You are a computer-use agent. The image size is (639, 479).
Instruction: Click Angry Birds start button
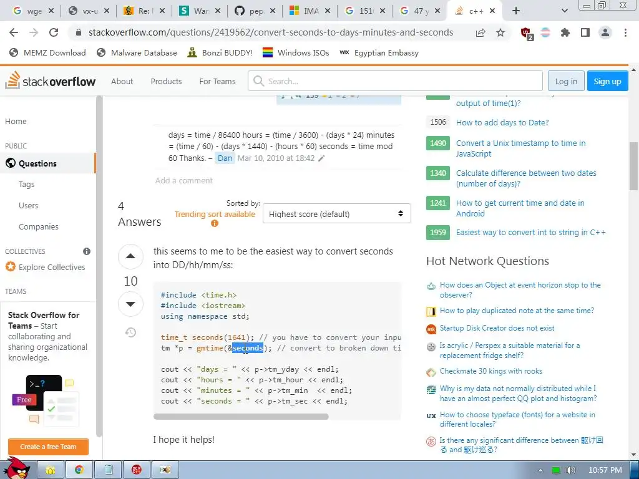pyautogui.click(x=17, y=468)
